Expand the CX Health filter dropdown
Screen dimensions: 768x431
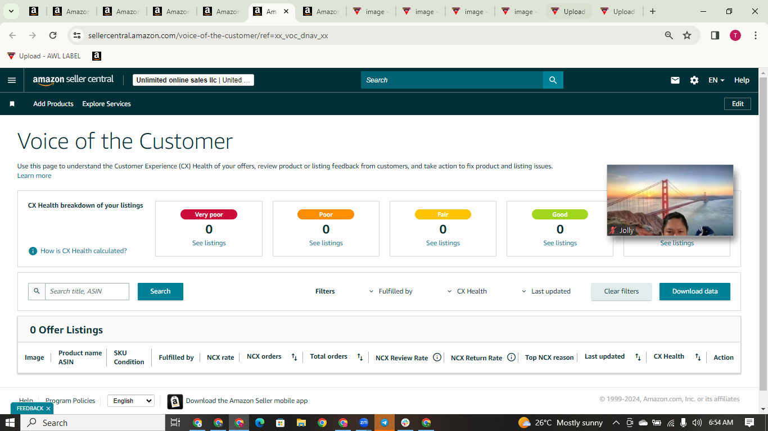point(467,291)
